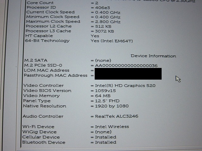Click the Native Resolution value
The image size is (202, 151).
[112, 106]
